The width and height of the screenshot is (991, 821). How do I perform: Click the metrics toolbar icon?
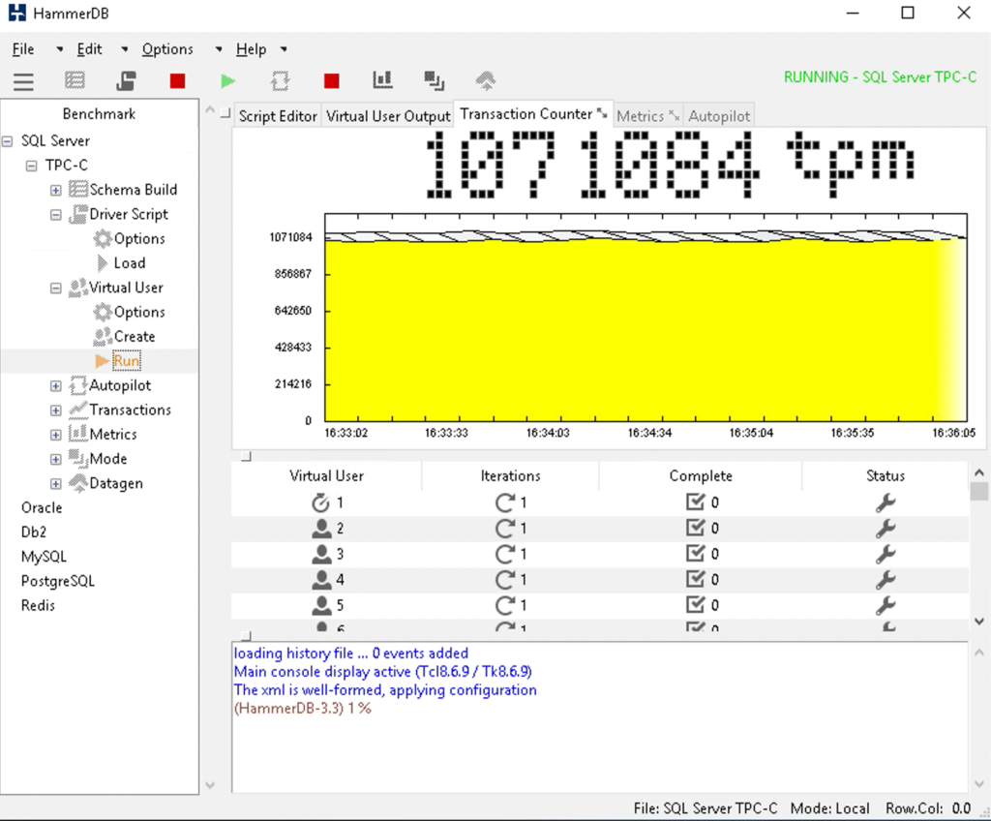pyautogui.click(x=434, y=80)
